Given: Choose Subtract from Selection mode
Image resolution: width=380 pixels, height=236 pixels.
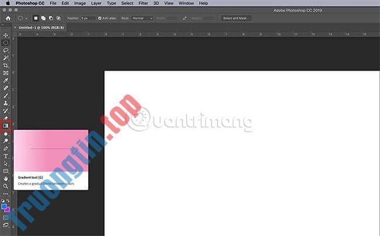Looking at the screenshot, I should pyautogui.click(x=51, y=18).
